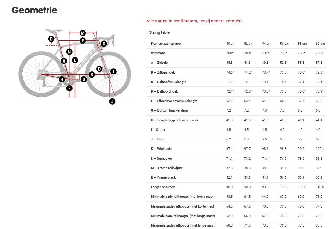Click the Lengte stuurpen row label
This screenshot has height=229, width=328.
[x=163, y=187]
